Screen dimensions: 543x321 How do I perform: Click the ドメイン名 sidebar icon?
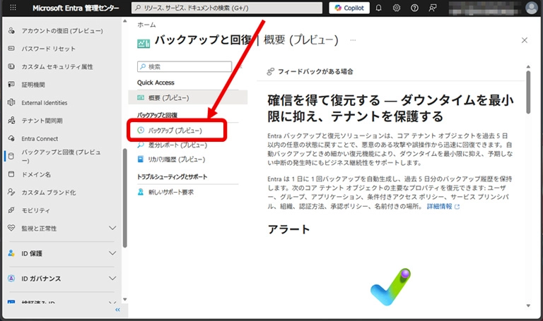point(11,174)
